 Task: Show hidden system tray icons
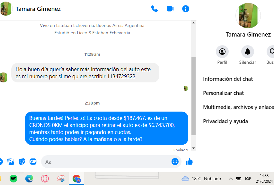click(x=231, y=179)
